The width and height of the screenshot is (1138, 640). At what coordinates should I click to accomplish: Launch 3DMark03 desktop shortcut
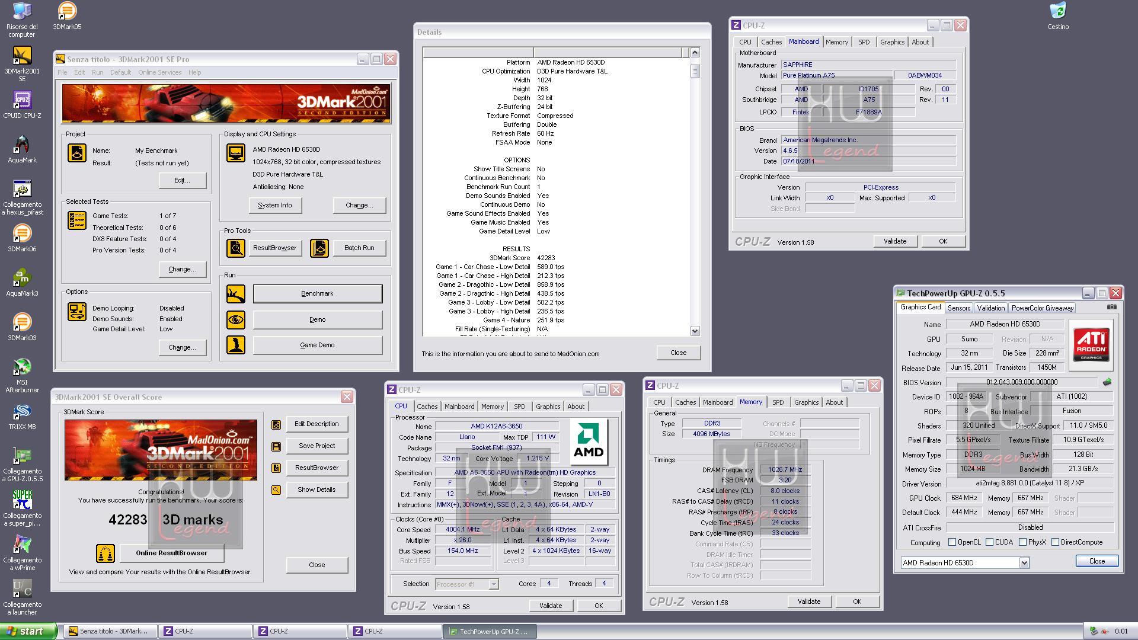click(22, 327)
